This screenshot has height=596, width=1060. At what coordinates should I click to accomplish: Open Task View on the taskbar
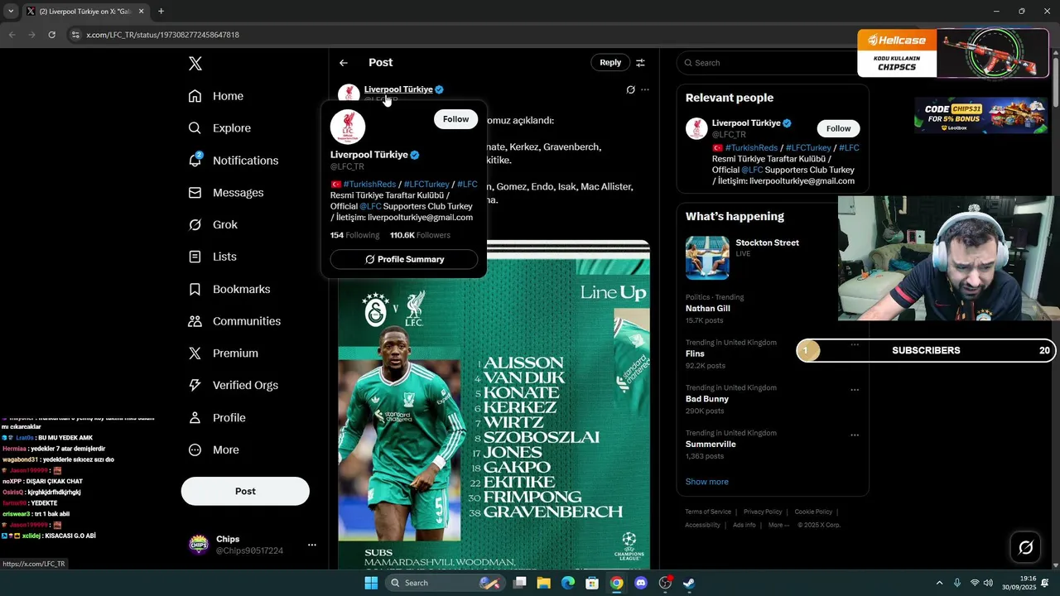[520, 583]
